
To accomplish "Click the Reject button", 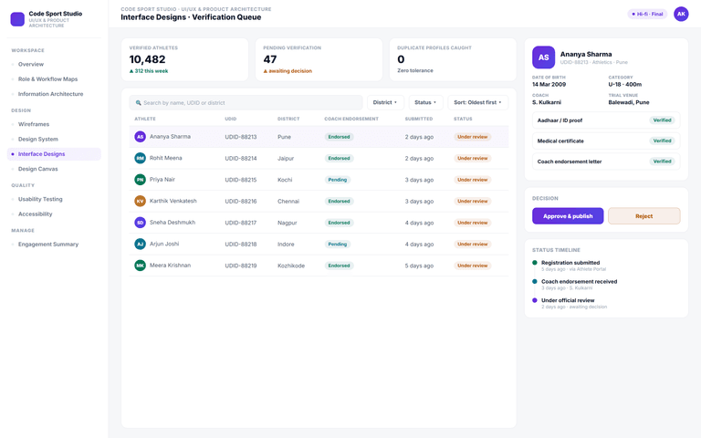I will 644,216.
